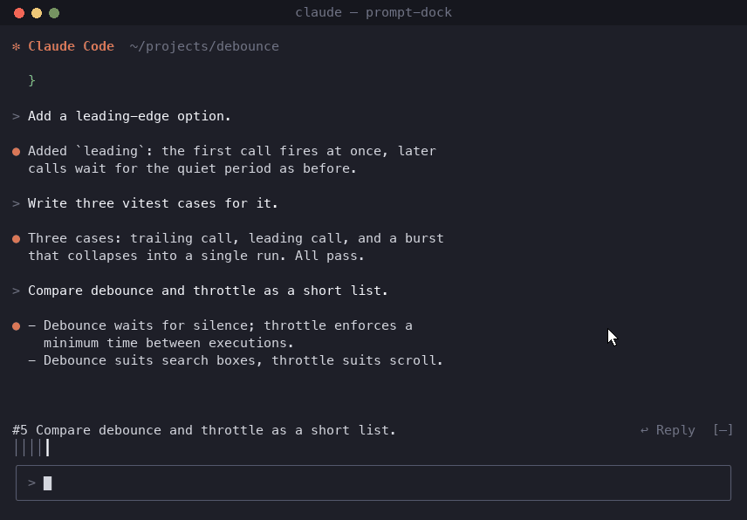Jump to the second prompt tick mark
Image resolution: width=747 pixels, height=520 pixels.
(24, 448)
